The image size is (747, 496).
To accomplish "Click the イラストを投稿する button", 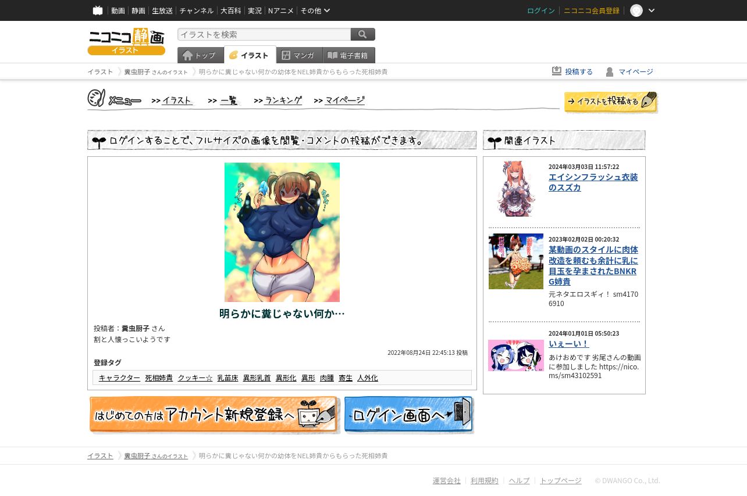I will coord(611,102).
